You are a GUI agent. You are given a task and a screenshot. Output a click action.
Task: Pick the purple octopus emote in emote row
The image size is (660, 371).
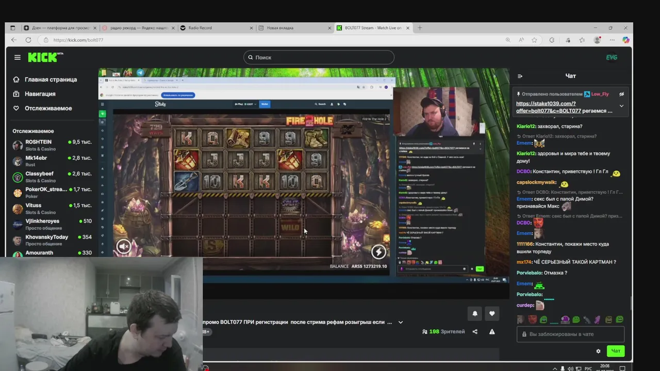565,319
